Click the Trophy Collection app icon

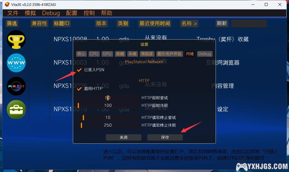click(x=16, y=39)
